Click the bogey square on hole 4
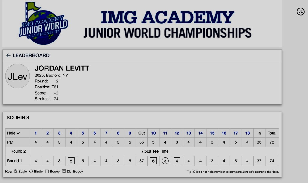The width and height of the screenshot is (308, 183). [71, 161]
